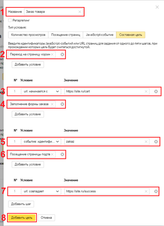The height and width of the screenshot is (226, 164).
Task: Clear the Название field text
Action: 80,12
